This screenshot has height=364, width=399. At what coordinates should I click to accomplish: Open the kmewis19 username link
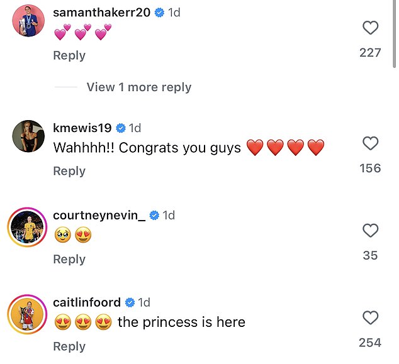click(x=82, y=128)
